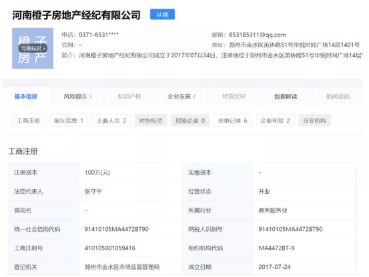Click the blue 认领 claim button

click(162, 15)
